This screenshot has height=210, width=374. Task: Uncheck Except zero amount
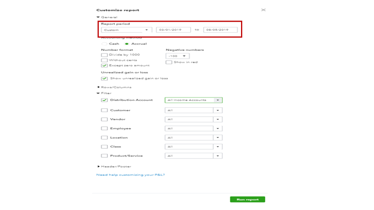pos(104,65)
